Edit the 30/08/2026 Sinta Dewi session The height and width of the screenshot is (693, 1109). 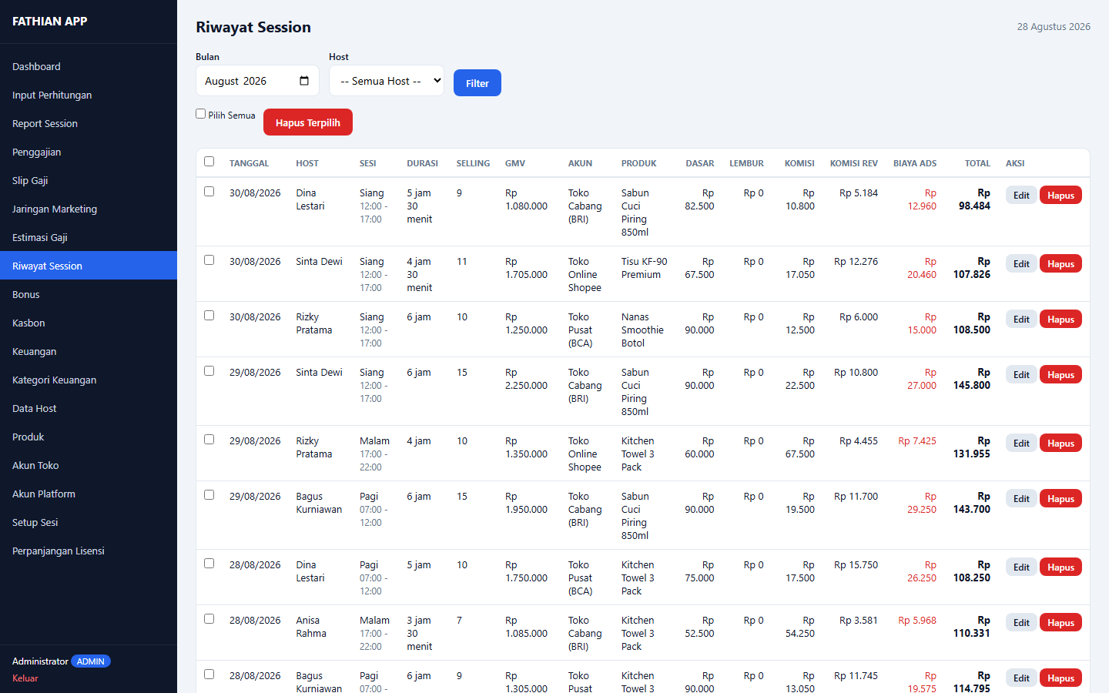click(1021, 264)
